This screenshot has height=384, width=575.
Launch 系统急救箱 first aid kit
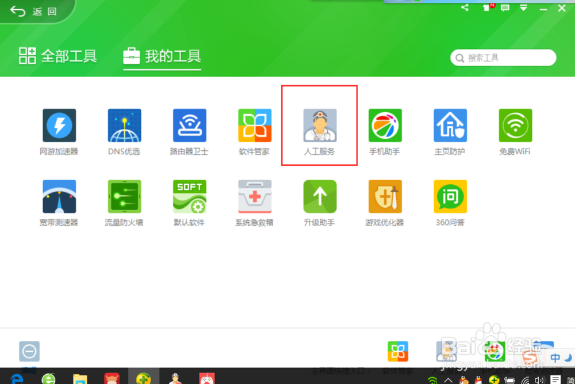coord(255,196)
